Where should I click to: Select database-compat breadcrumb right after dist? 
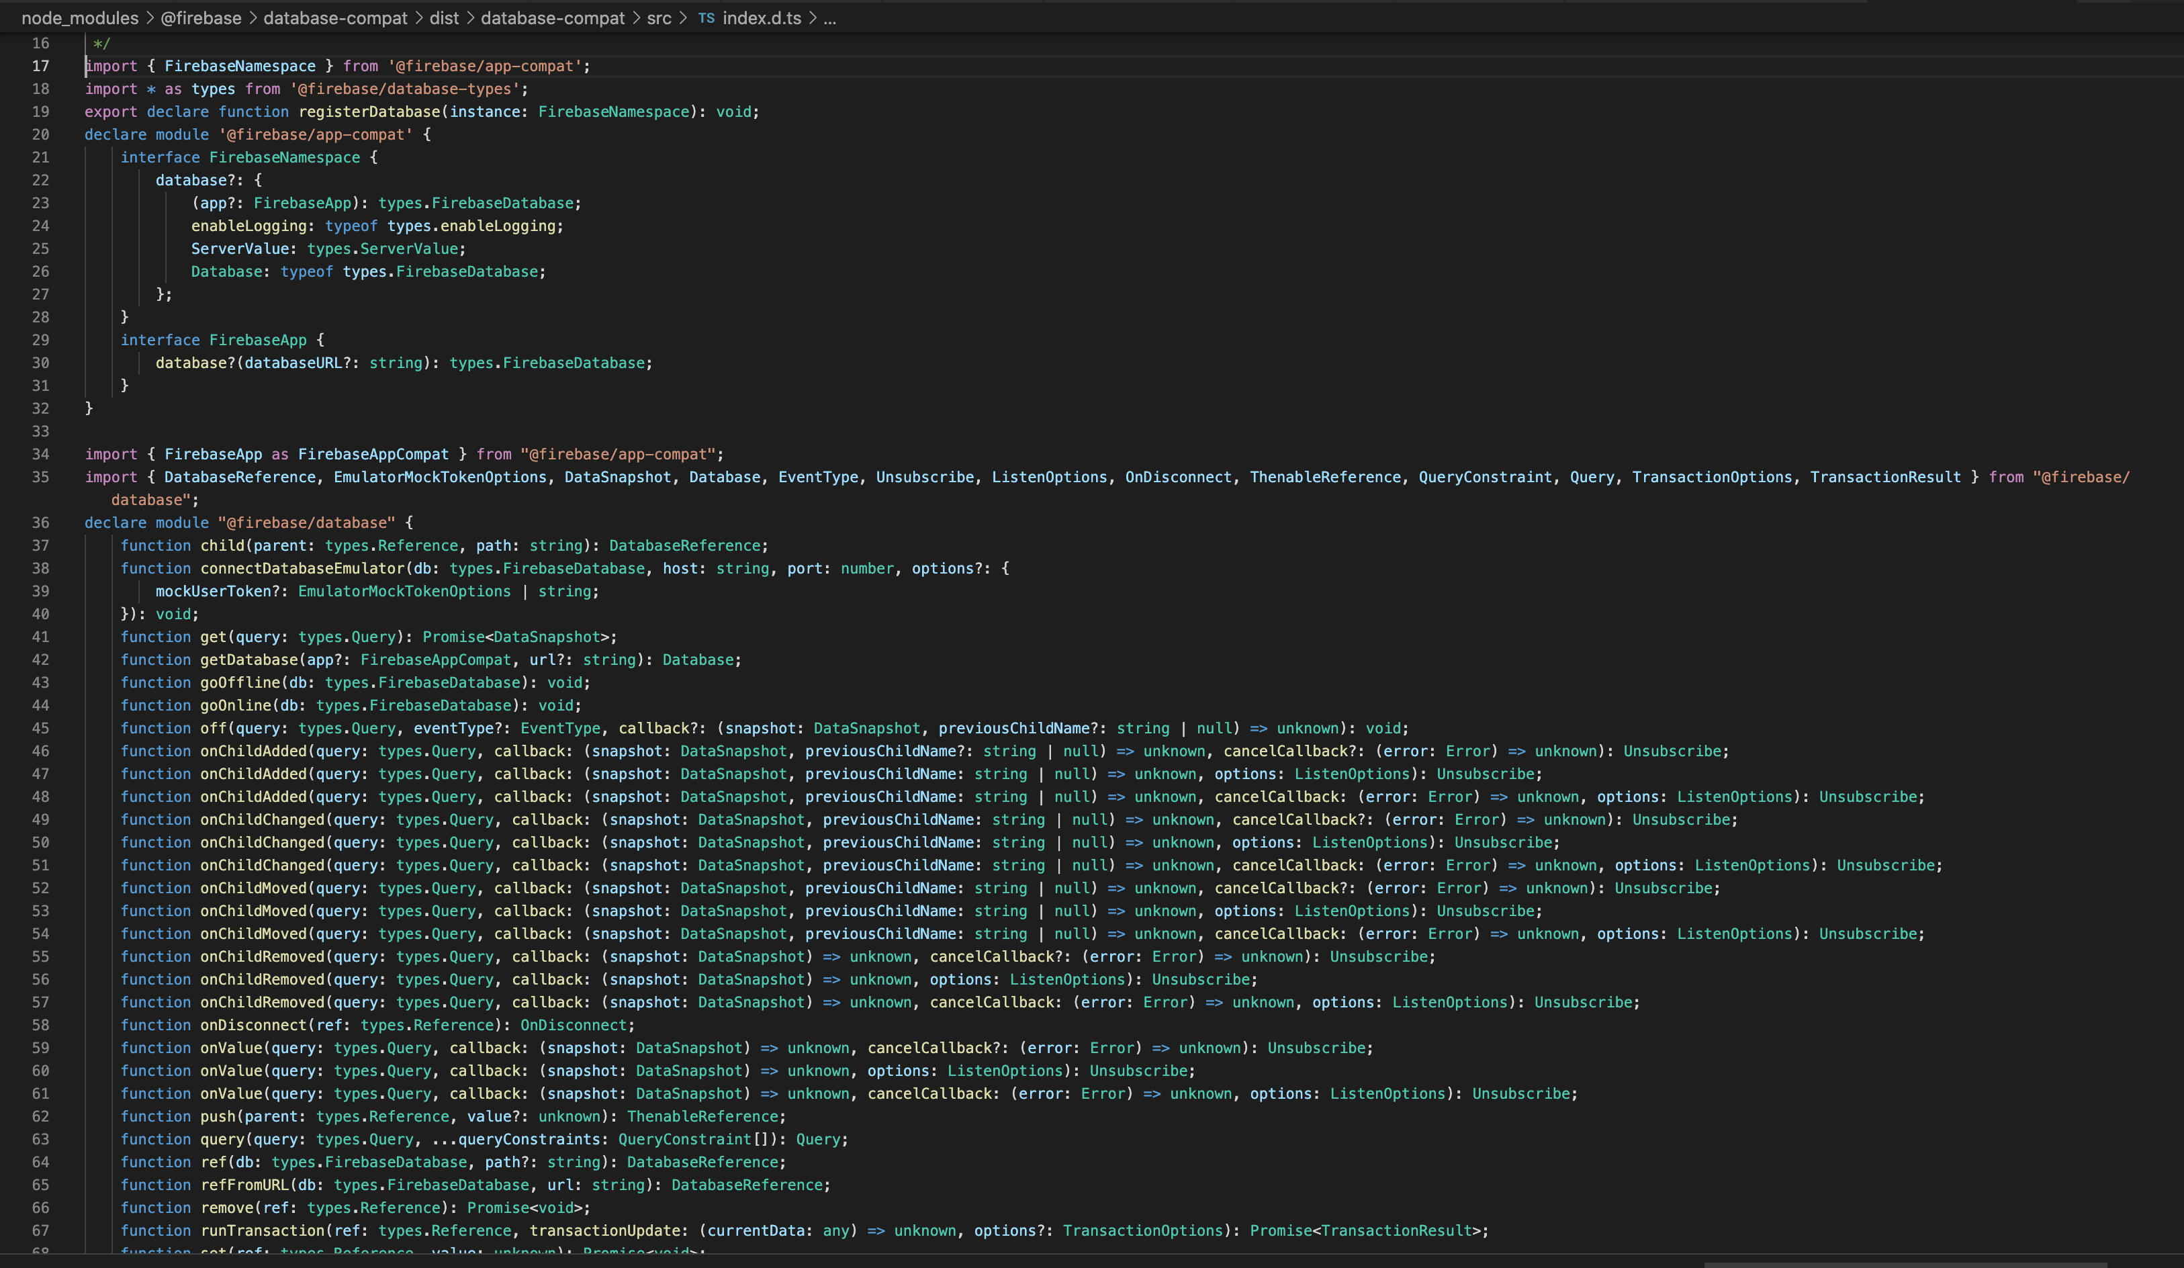(553, 18)
